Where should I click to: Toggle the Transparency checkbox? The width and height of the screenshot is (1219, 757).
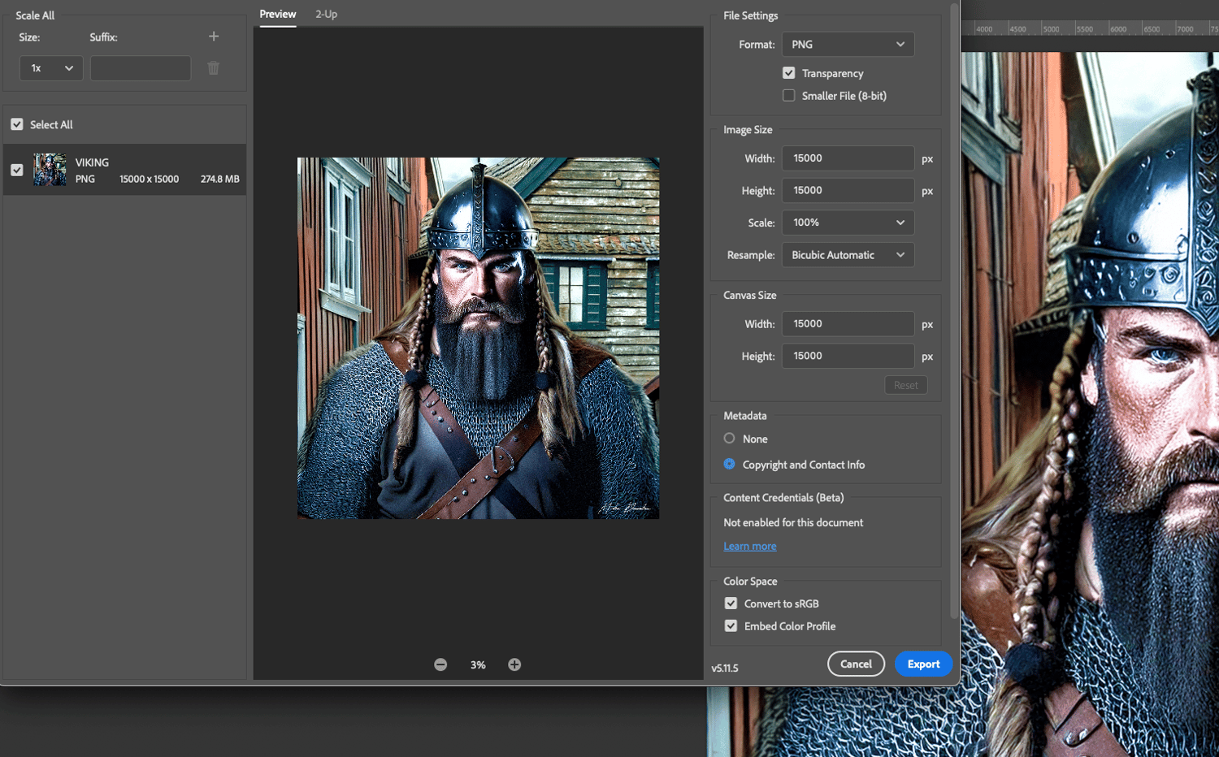click(x=788, y=73)
